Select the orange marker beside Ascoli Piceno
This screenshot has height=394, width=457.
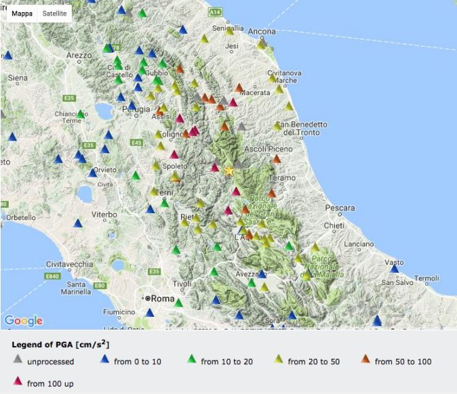(277, 159)
